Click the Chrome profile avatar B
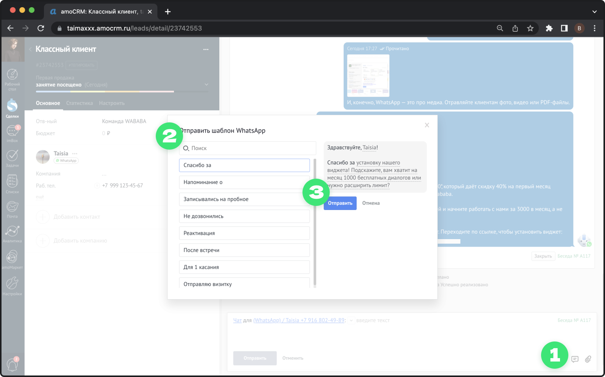 [x=579, y=28]
